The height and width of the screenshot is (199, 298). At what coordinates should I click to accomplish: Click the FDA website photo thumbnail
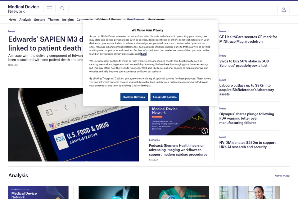coord(74,125)
